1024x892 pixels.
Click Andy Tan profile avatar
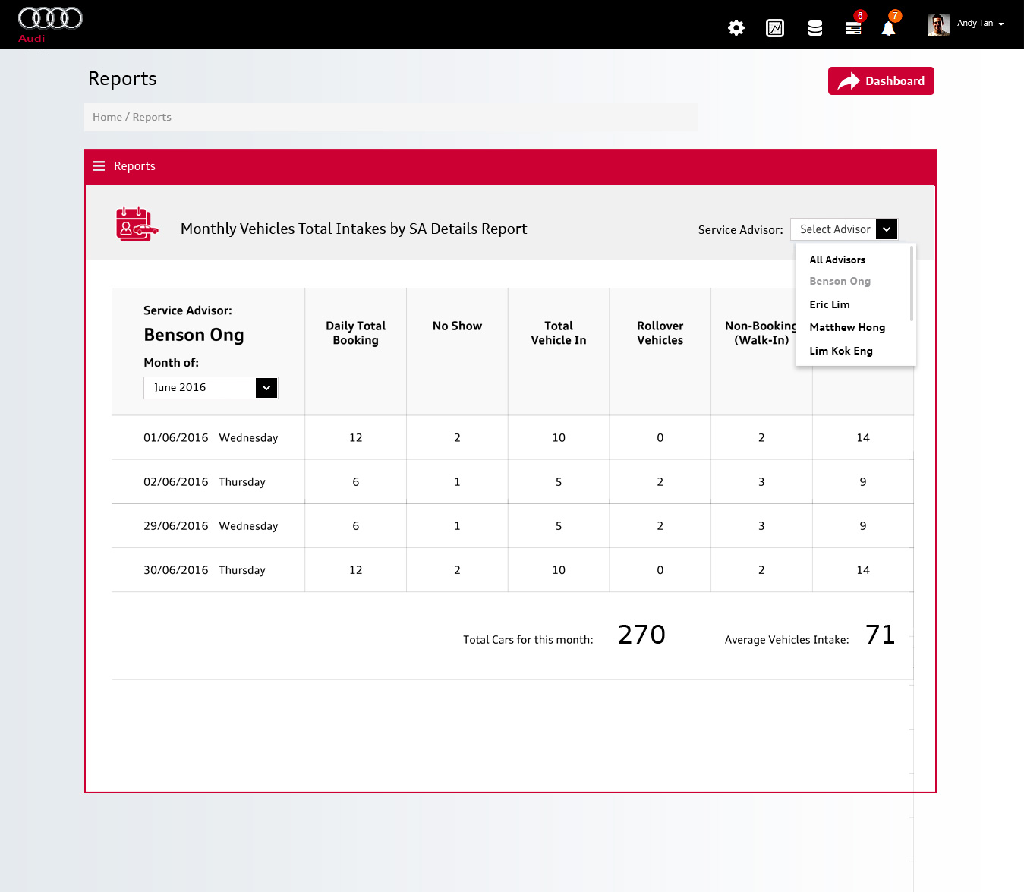tap(938, 24)
